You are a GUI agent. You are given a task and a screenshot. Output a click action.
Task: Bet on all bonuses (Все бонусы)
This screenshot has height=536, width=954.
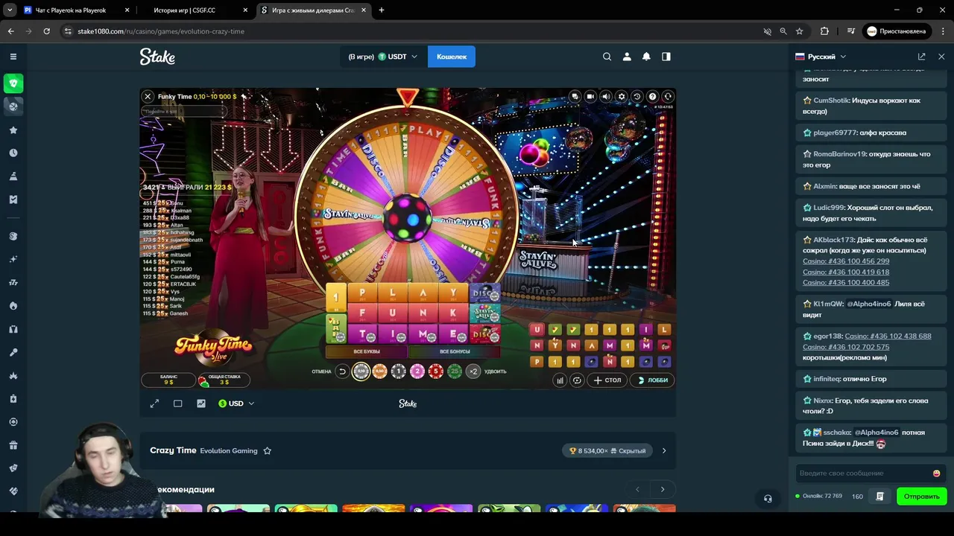[x=455, y=351]
